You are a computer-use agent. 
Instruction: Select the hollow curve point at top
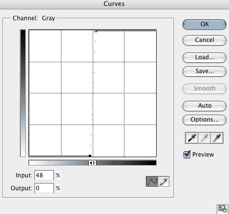(x=96, y=31)
